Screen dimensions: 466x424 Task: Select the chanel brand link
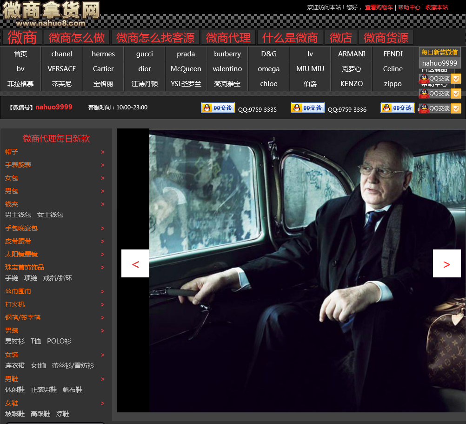61,54
